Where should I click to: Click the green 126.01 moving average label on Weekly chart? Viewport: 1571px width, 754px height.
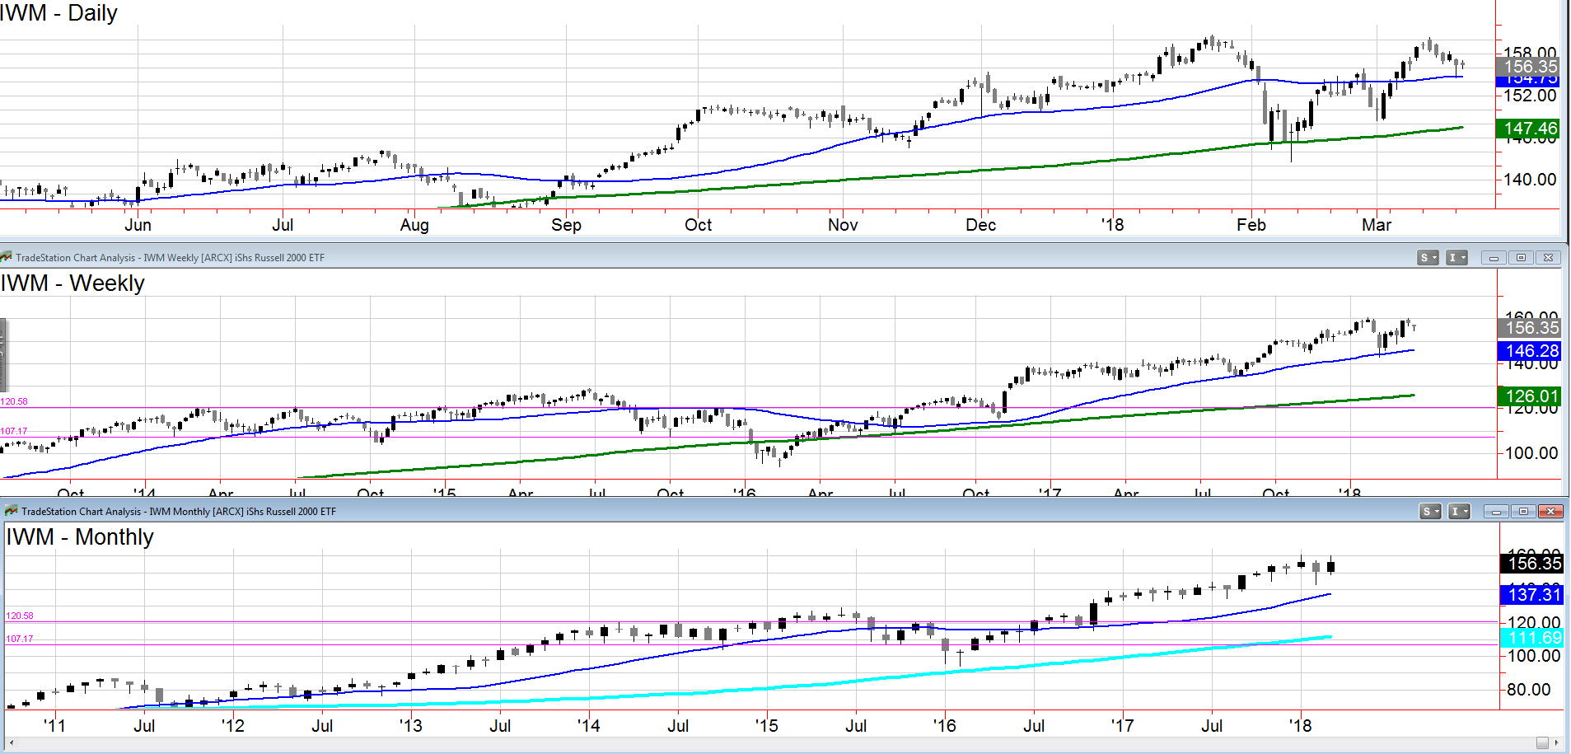point(1529,396)
